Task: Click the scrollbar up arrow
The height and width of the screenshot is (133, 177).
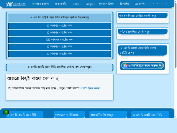Action: click(x=176, y=1)
